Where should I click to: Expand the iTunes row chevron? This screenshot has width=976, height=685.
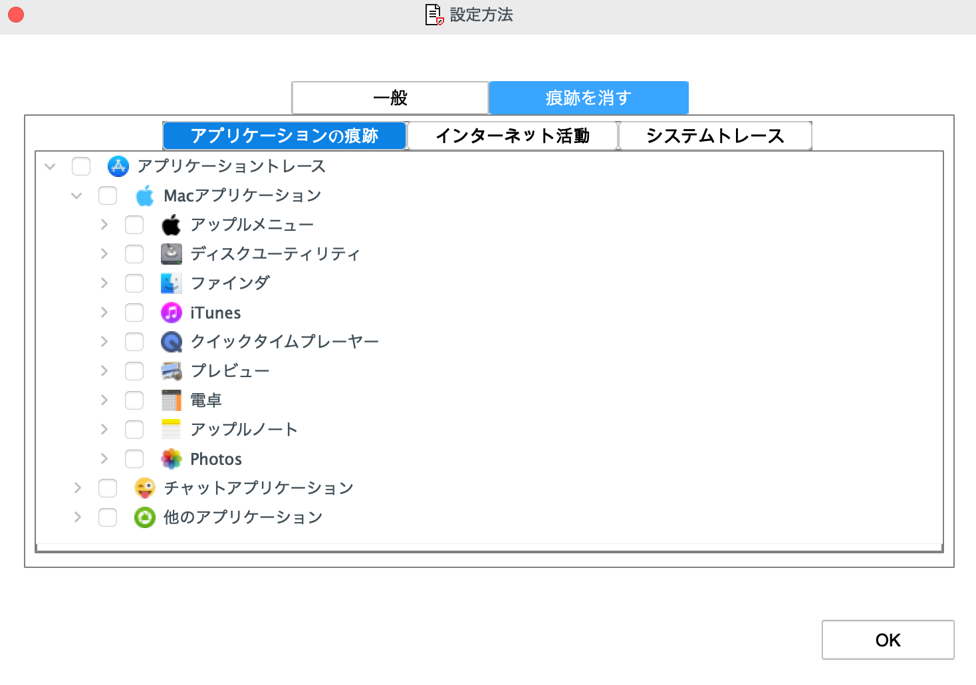(104, 313)
